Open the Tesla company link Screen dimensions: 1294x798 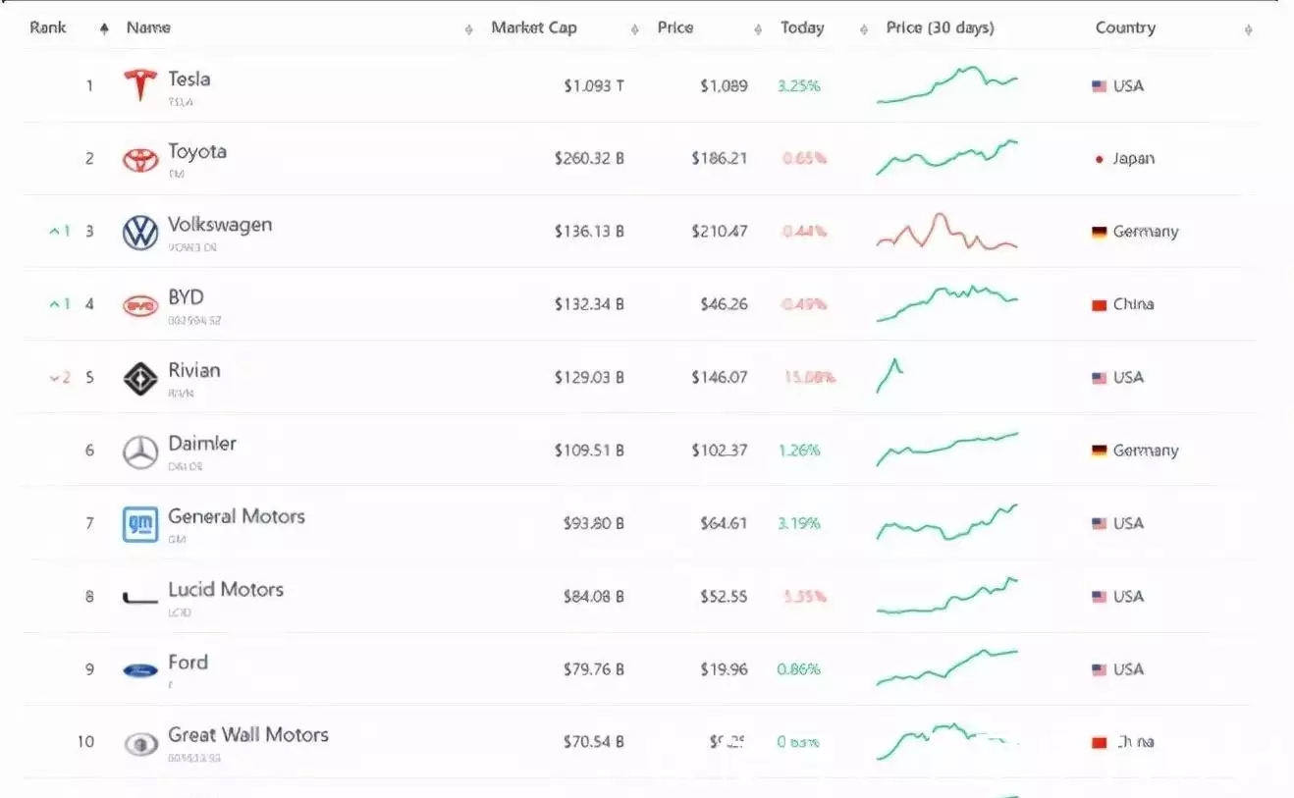(189, 80)
